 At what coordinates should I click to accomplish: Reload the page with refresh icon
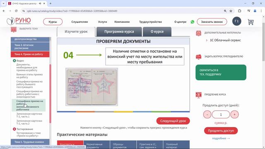point(16,11)
